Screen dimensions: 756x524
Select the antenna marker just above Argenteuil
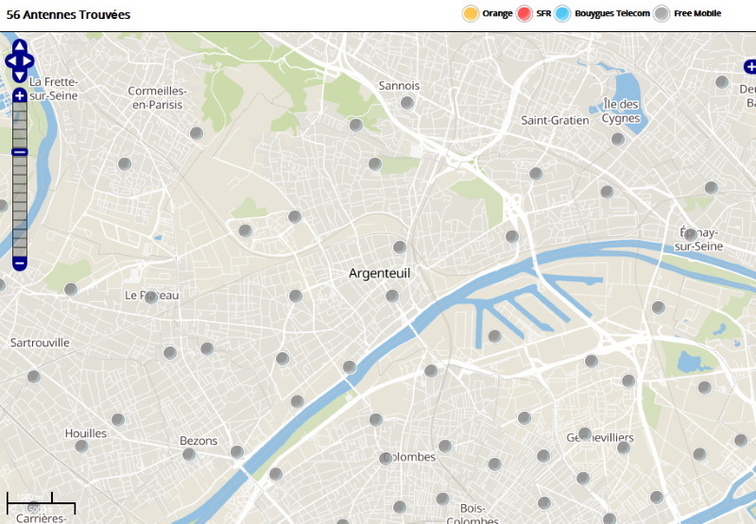400,247
